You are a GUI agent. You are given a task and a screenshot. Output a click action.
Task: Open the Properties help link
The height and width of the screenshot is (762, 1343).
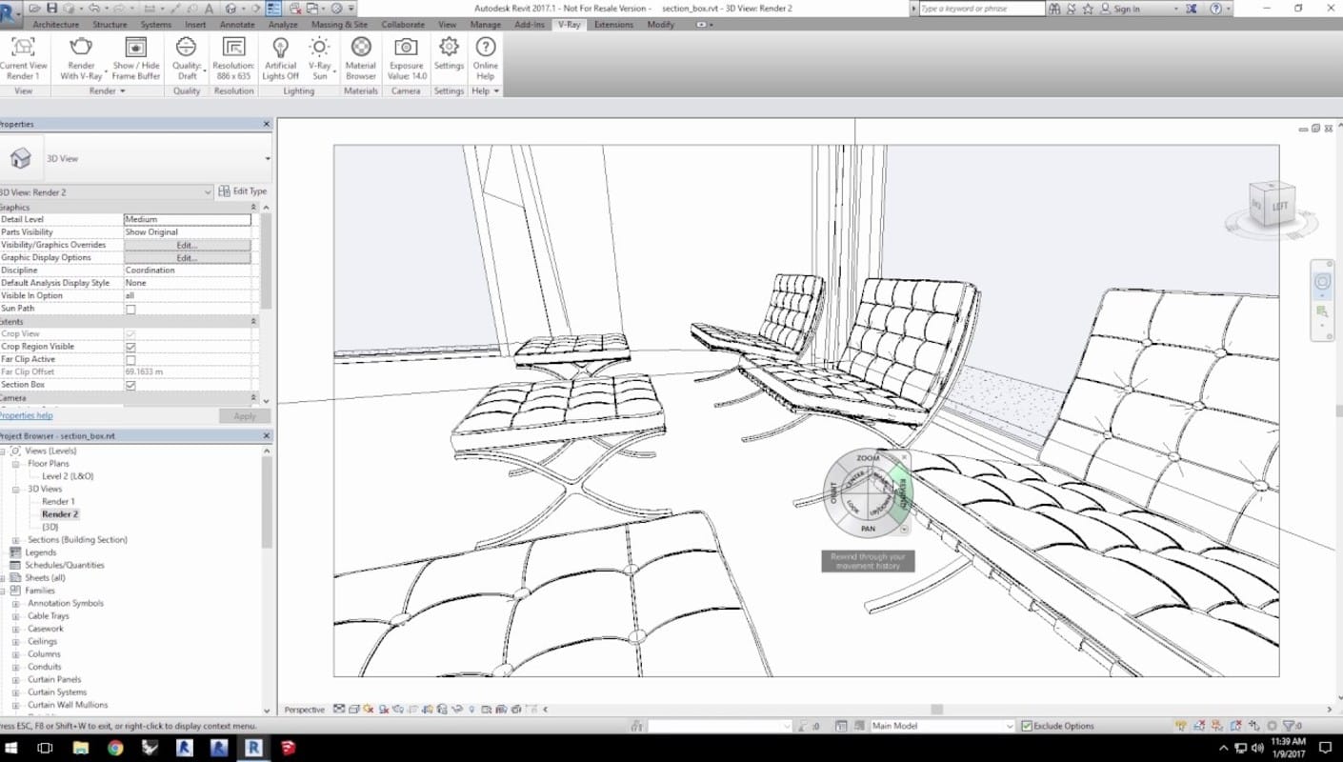pyautogui.click(x=26, y=416)
